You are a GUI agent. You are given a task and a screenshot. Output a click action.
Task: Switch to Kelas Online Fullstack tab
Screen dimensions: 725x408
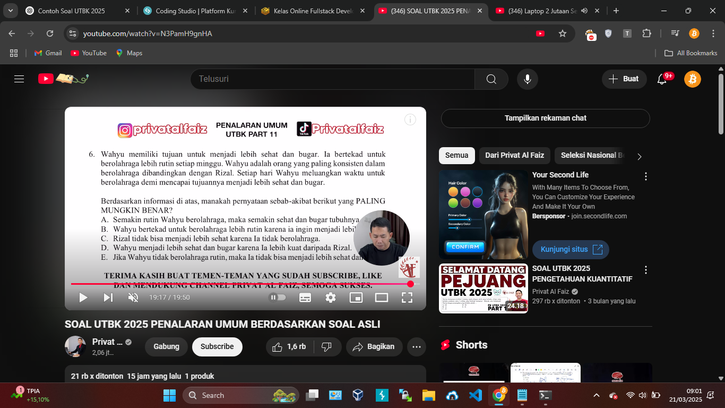point(313,11)
